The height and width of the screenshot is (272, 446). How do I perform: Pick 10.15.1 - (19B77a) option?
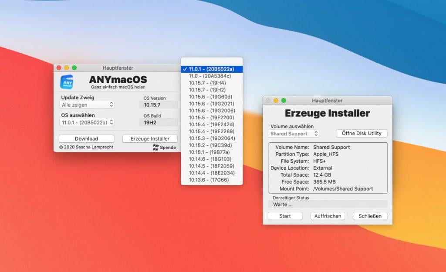coord(212,152)
